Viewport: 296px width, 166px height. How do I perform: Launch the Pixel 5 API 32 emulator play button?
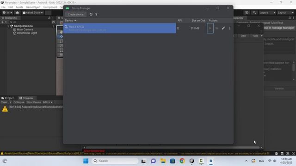pyautogui.click(x=210, y=28)
